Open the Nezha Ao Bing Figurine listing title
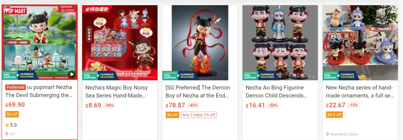The height and width of the screenshot is (140, 403). 277,92
